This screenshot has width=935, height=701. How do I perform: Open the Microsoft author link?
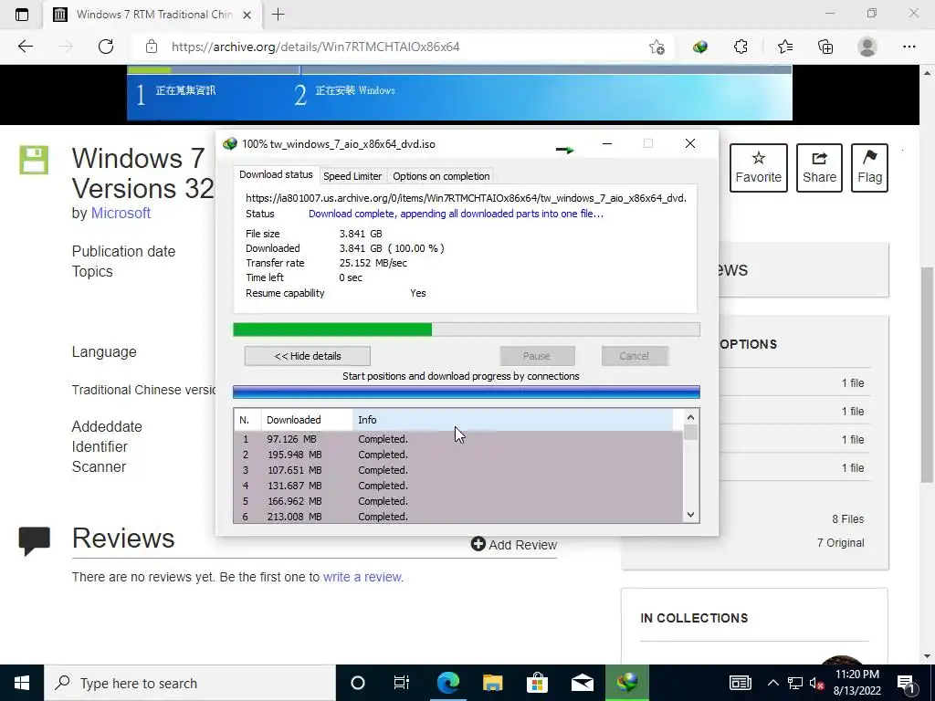121,213
